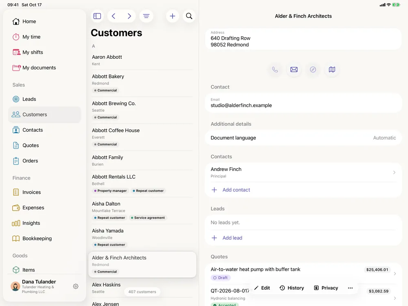Open Quotes in the sidebar
This screenshot has width=408, height=306.
point(45,145)
